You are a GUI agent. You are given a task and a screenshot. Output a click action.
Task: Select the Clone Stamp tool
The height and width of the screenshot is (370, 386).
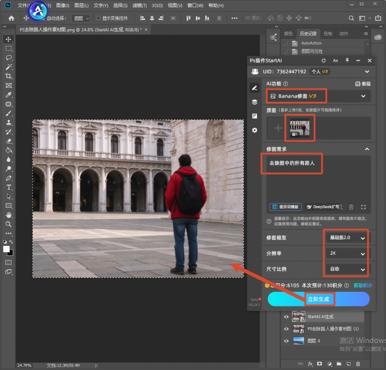pos(9,122)
